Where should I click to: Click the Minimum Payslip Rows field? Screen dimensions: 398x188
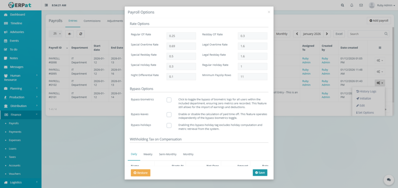coord(253,76)
